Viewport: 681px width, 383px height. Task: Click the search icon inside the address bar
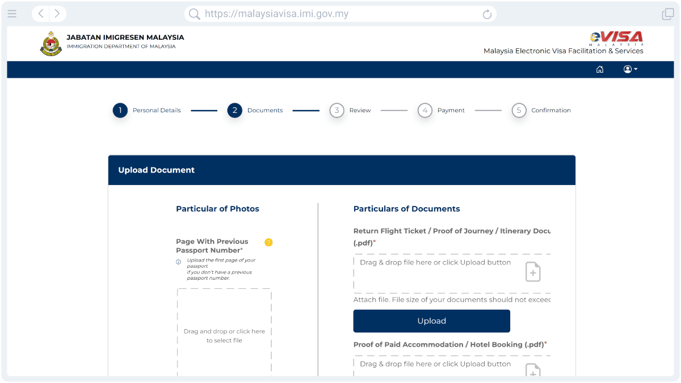[x=194, y=14]
